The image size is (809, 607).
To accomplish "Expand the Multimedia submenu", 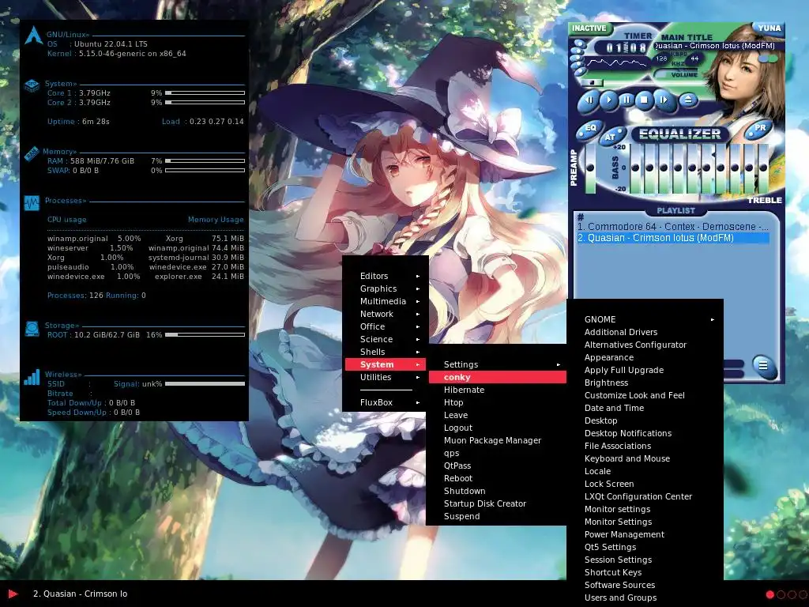I will (386, 301).
